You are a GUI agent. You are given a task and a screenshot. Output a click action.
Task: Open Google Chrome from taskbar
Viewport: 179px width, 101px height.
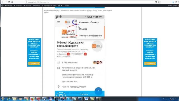pyautogui.click(x=27, y=99)
